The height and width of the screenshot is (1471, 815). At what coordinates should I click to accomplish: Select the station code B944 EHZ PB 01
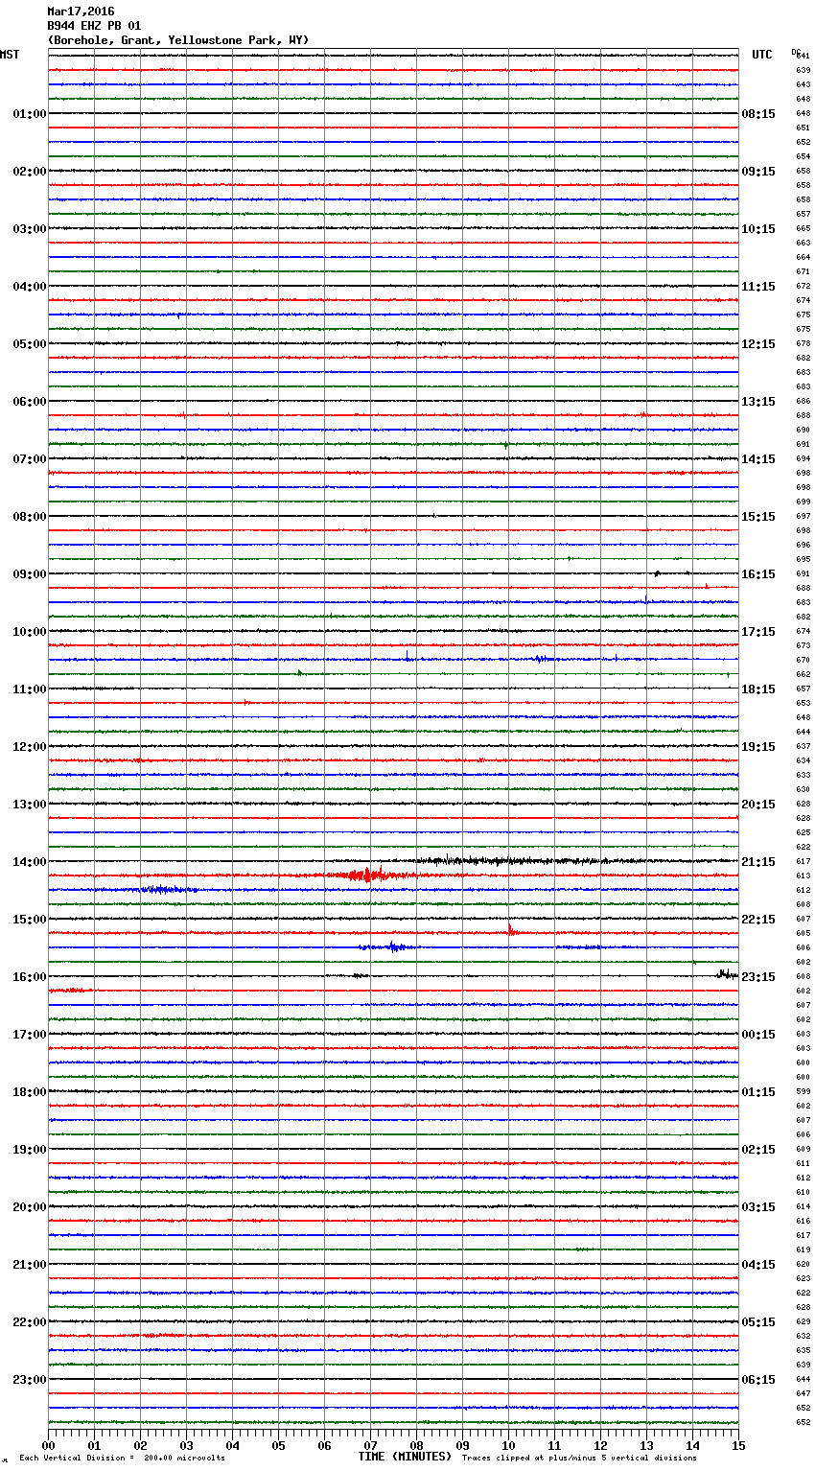click(94, 26)
